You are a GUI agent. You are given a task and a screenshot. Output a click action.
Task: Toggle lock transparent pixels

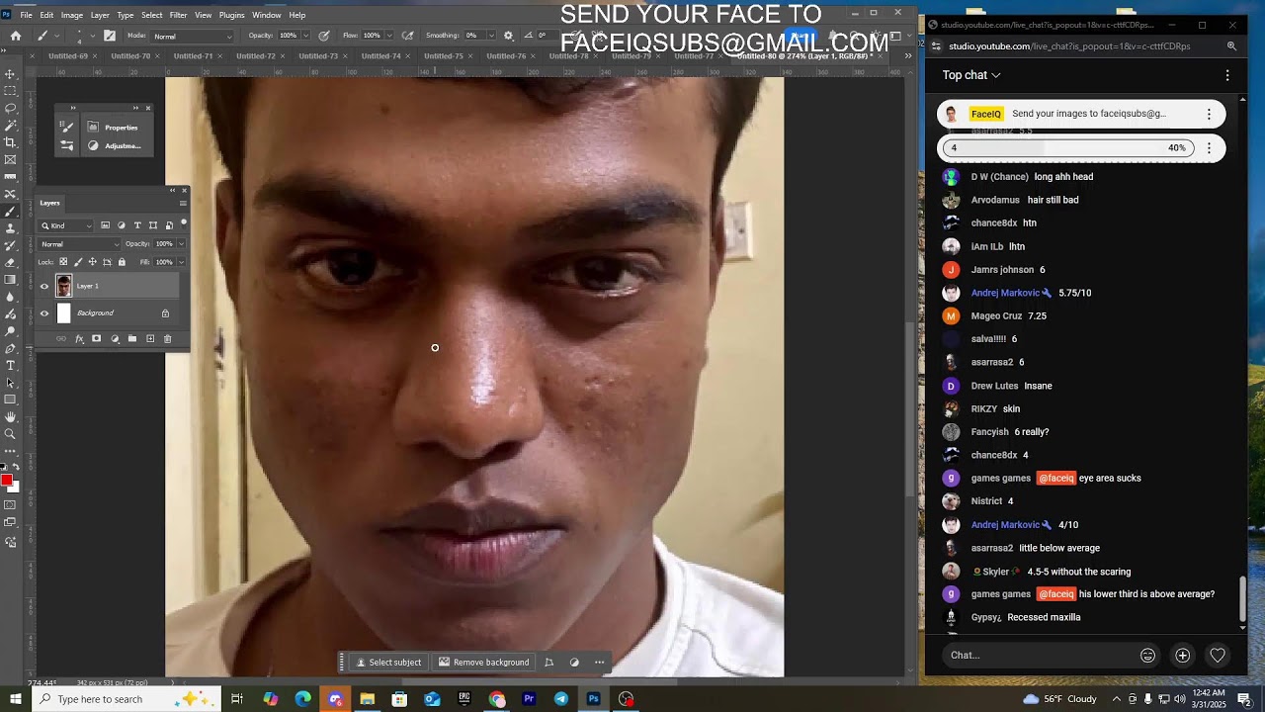click(x=63, y=262)
